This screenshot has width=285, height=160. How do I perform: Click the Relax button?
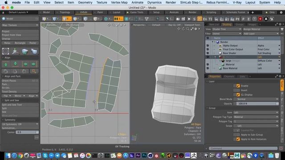tap(7, 43)
